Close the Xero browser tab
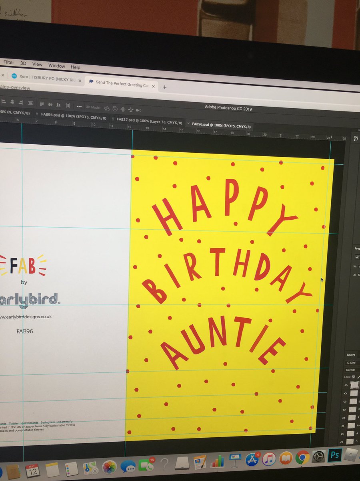This screenshot has height=481, width=360. click(79, 81)
